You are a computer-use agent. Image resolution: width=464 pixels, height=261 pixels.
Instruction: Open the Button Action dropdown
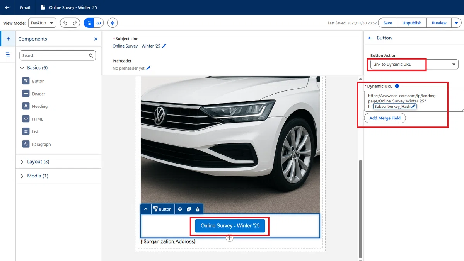pos(414,64)
